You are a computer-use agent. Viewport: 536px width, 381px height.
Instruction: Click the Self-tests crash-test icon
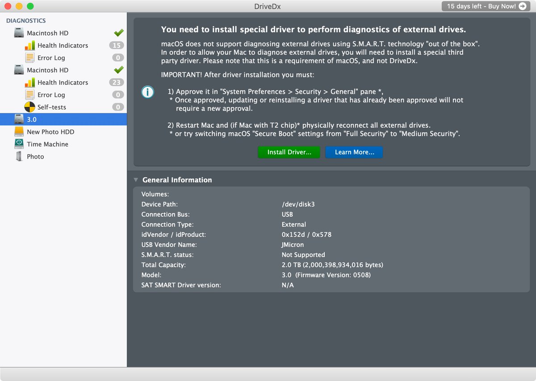(29, 107)
